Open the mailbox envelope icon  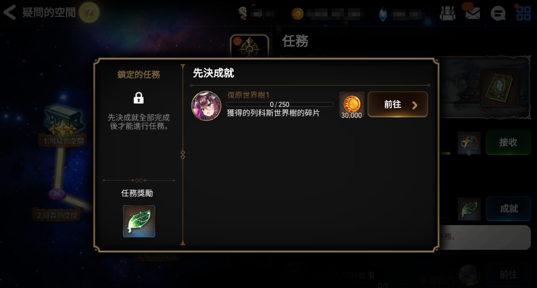point(473,13)
